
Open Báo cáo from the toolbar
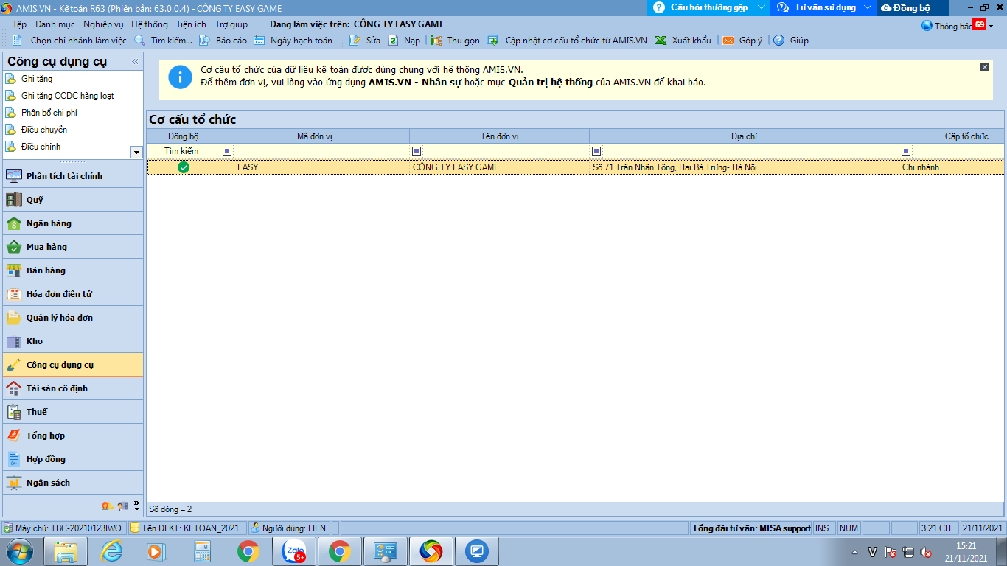(x=223, y=41)
